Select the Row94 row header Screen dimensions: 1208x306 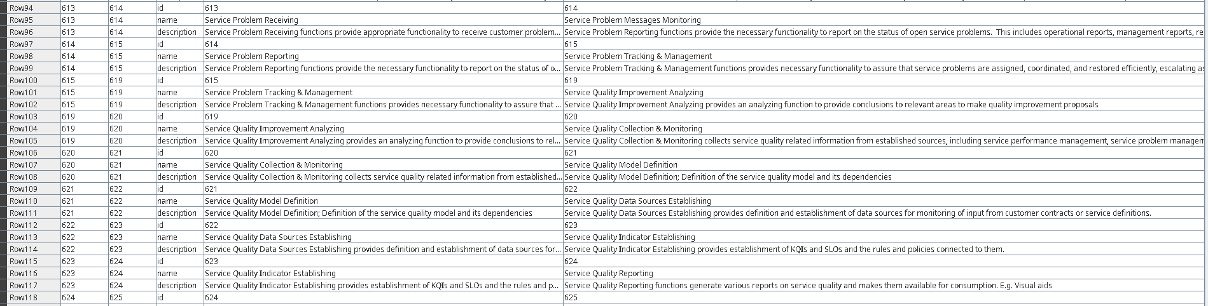(x=30, y=8)
